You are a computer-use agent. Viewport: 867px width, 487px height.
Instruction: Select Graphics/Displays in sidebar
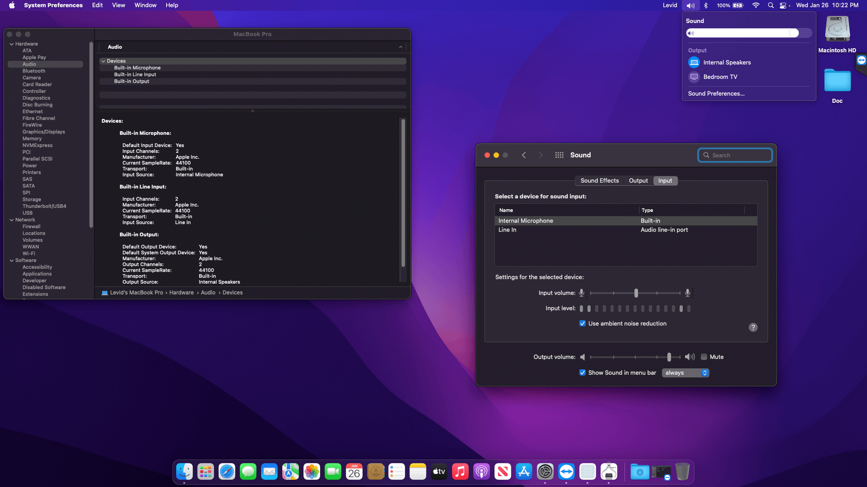44,132
